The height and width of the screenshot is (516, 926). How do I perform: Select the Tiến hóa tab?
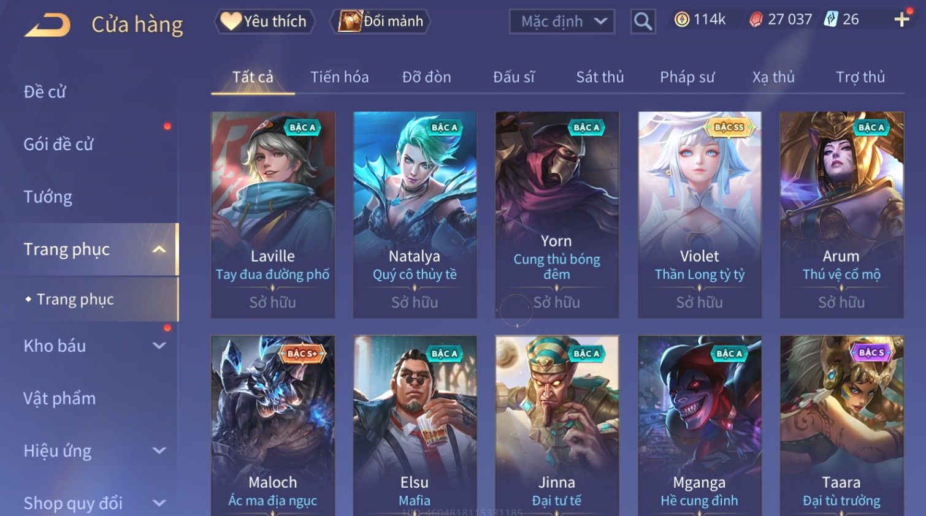pos(339,77)
